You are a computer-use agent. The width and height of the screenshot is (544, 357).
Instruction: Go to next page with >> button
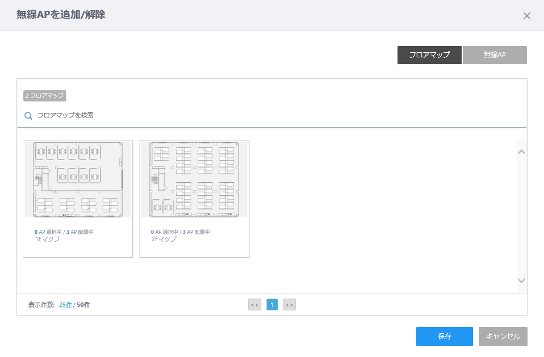point(290,305)
